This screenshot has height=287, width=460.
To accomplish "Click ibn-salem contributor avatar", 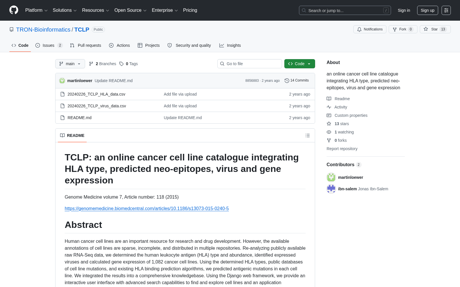I will click(x=331, y=189).
